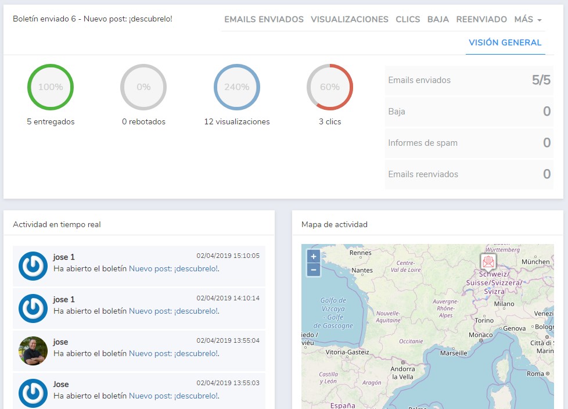568x409 pixels.
Task: Click the timestamp 02/04/2019 14:10:14
Action: [x=228, y=298]
